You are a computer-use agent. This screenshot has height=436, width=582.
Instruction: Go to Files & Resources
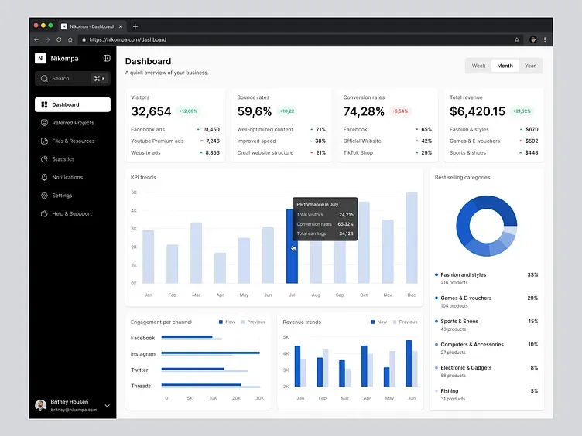click(x=73, y=141)
